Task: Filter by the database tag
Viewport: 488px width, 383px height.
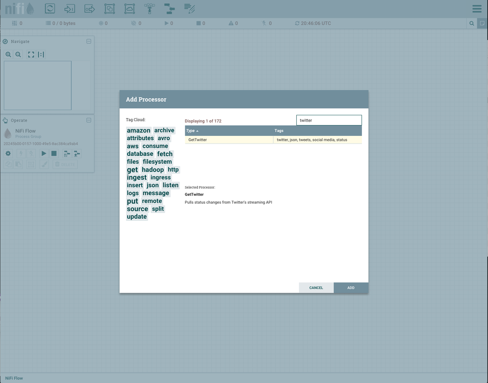Action: 140,154
